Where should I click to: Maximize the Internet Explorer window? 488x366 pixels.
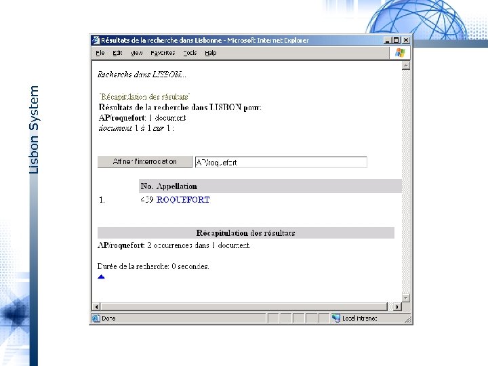click(x=396, y=40)
